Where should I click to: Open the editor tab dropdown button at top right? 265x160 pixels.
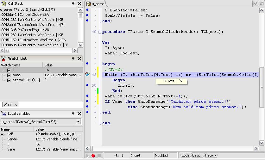[256, 3]
